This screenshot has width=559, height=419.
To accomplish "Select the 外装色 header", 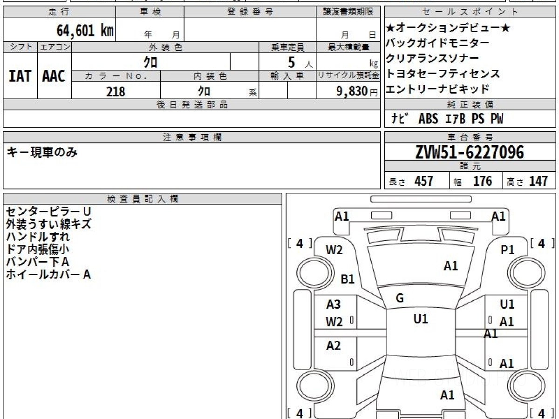I will (165, 47).
